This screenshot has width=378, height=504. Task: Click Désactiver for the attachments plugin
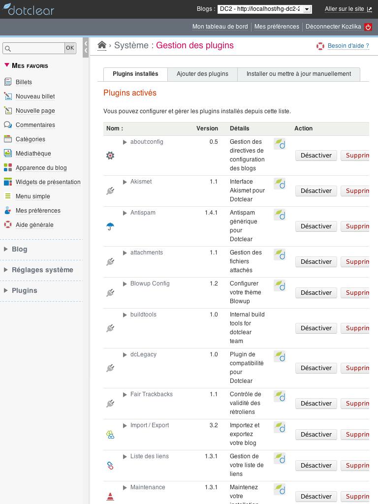(x=316, y=262)
